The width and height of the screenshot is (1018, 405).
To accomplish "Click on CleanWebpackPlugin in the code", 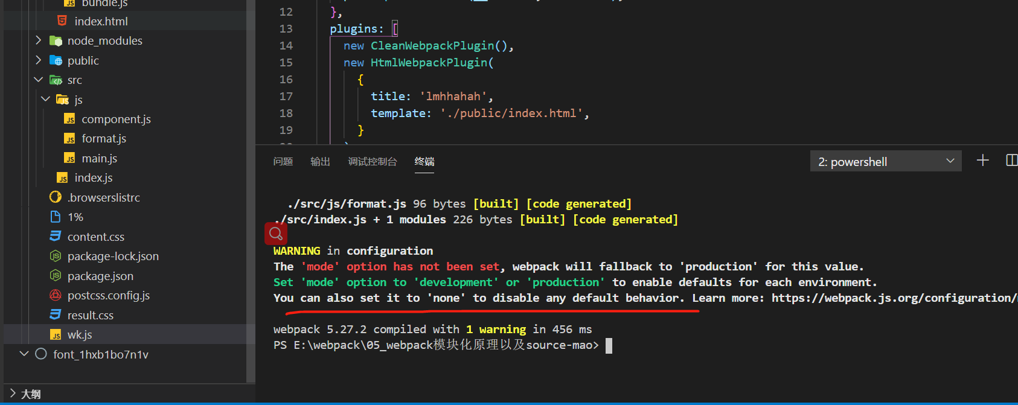I will [x=433, y=46].
